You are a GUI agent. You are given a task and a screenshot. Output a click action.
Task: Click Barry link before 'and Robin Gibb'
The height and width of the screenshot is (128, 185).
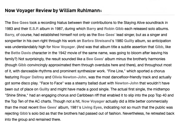[91, 29]
